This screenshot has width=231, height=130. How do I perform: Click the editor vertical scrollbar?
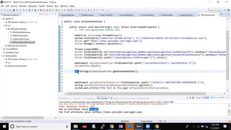click(227, 55)
